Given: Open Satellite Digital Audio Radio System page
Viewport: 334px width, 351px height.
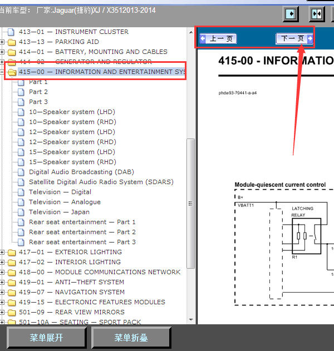Looking at the screenshot, I should pos(101,182).
